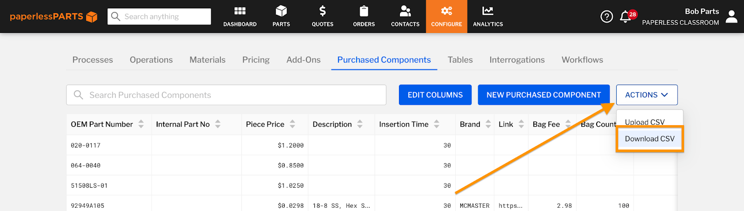Open Orders clipboard icon

coord(364,11)
